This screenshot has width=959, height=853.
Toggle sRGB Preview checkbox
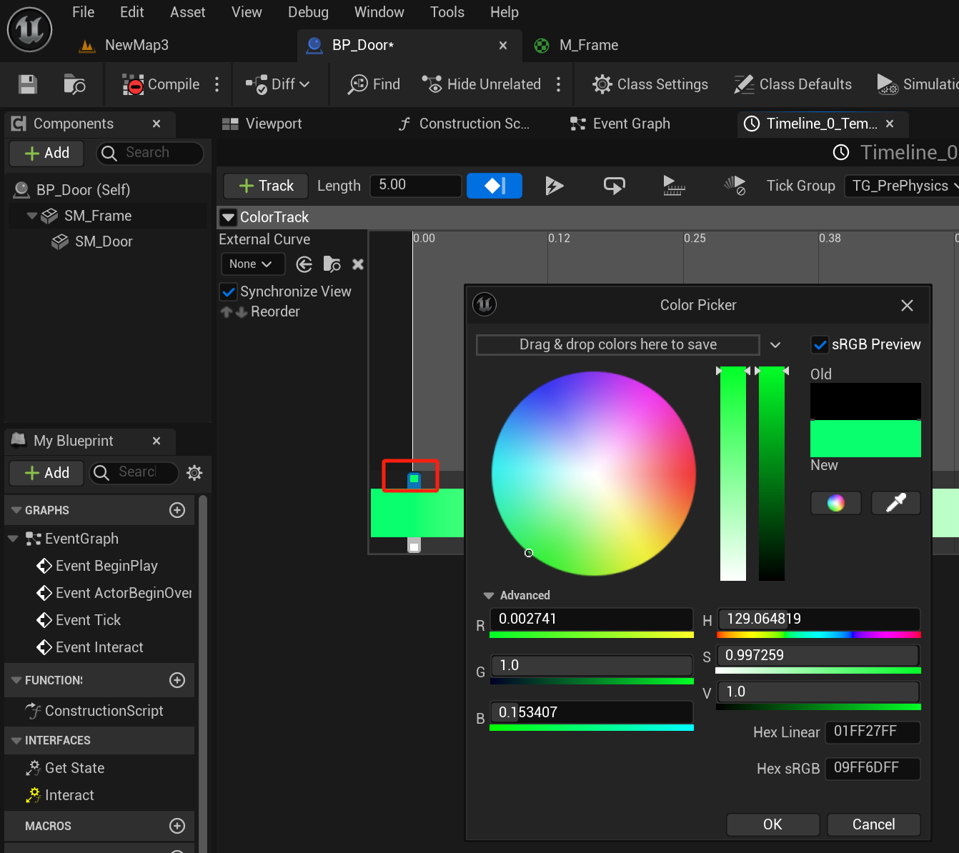(820, 344)
